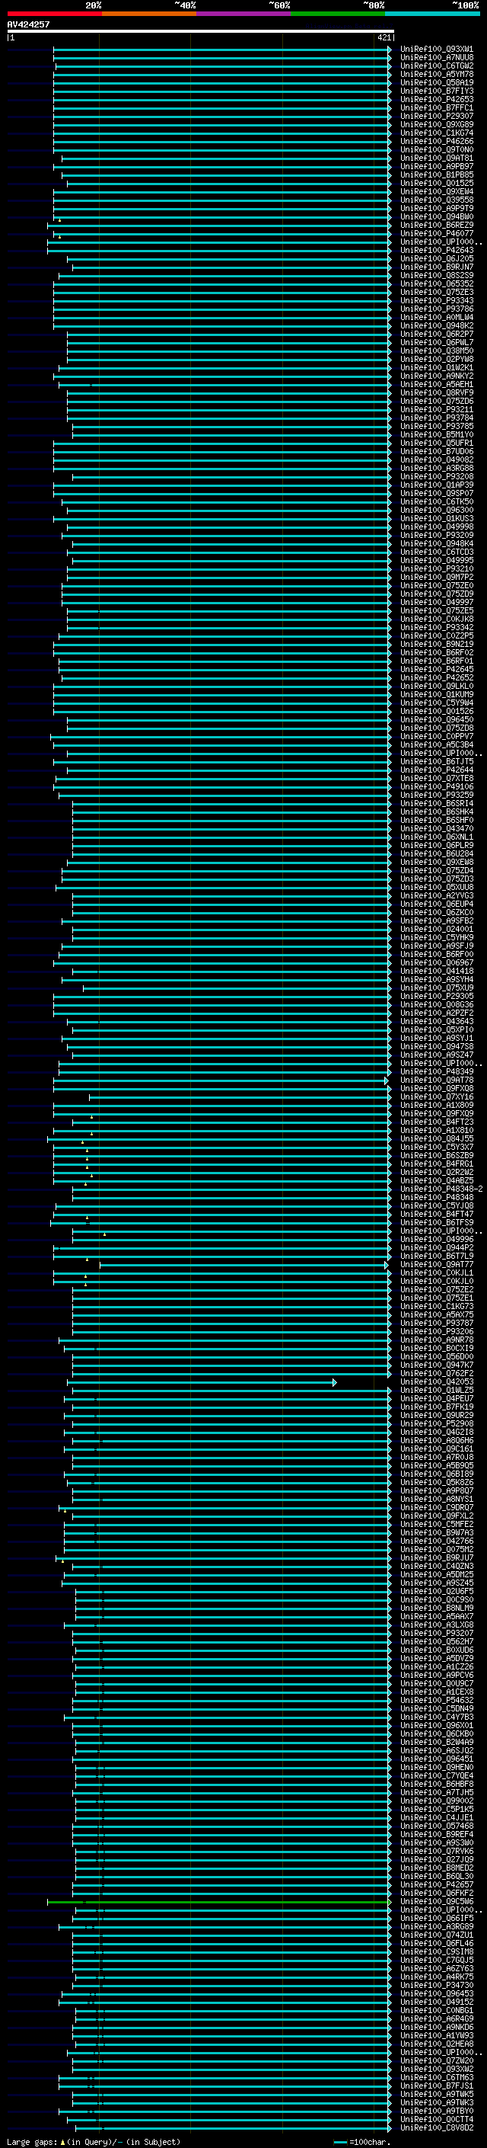This screenshot has width=487, height=2148.
Task: Click the short alignment bar for Q42053
Action: coord(202,1382)
